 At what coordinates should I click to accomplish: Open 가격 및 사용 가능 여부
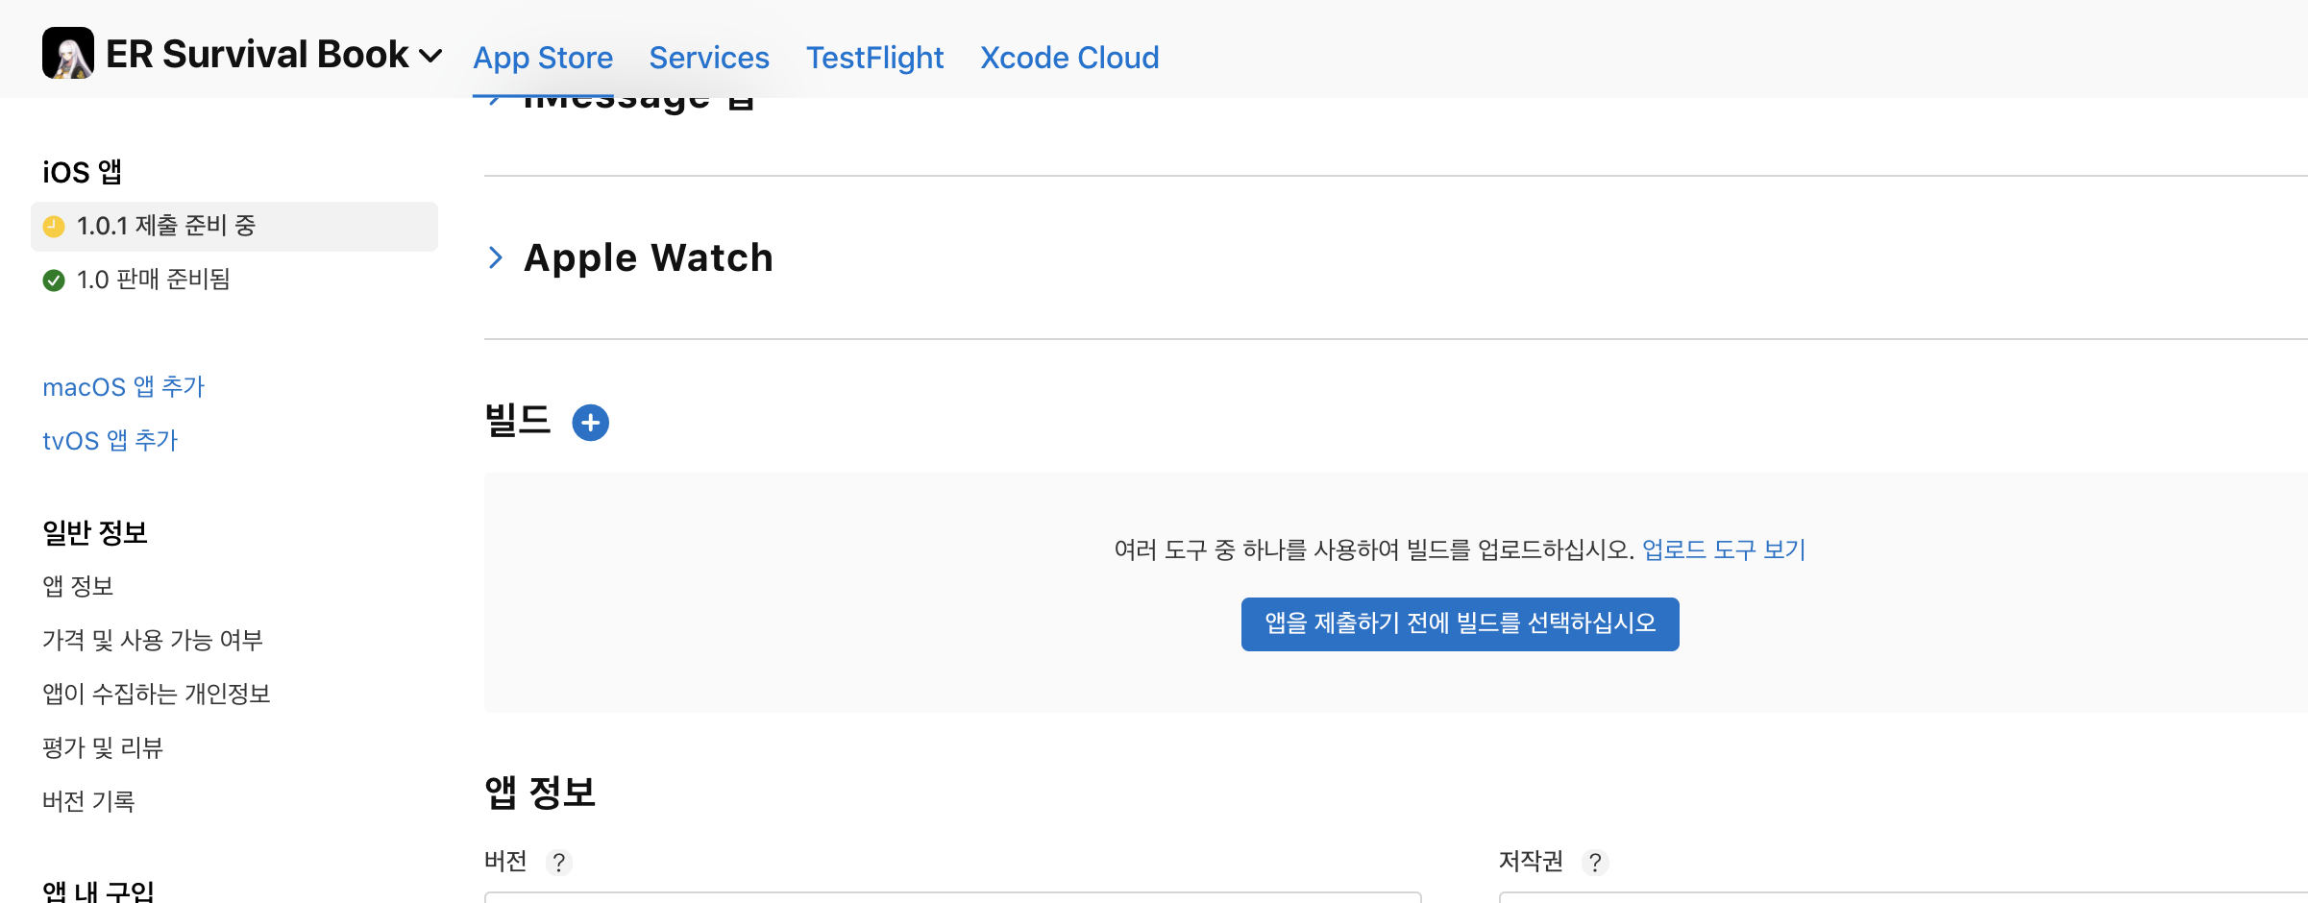point(153,640)
